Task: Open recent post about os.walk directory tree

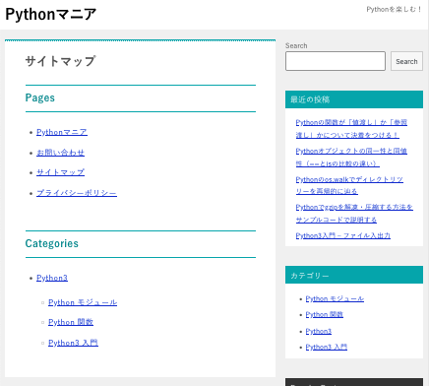Action: (349, 185)
